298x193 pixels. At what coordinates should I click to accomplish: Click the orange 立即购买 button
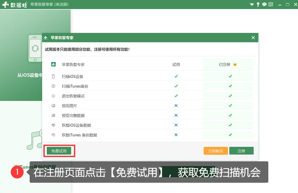pyautogui.click(x=216, y=151)
